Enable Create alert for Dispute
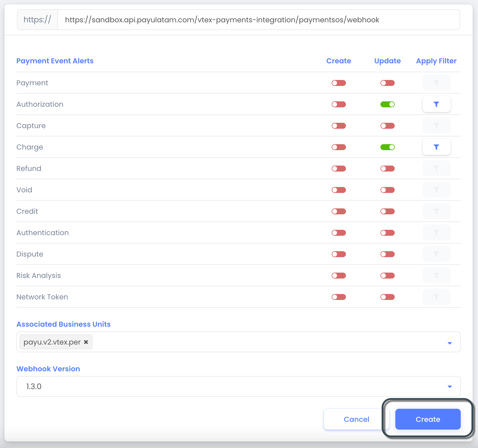 [x=339, y=254]
